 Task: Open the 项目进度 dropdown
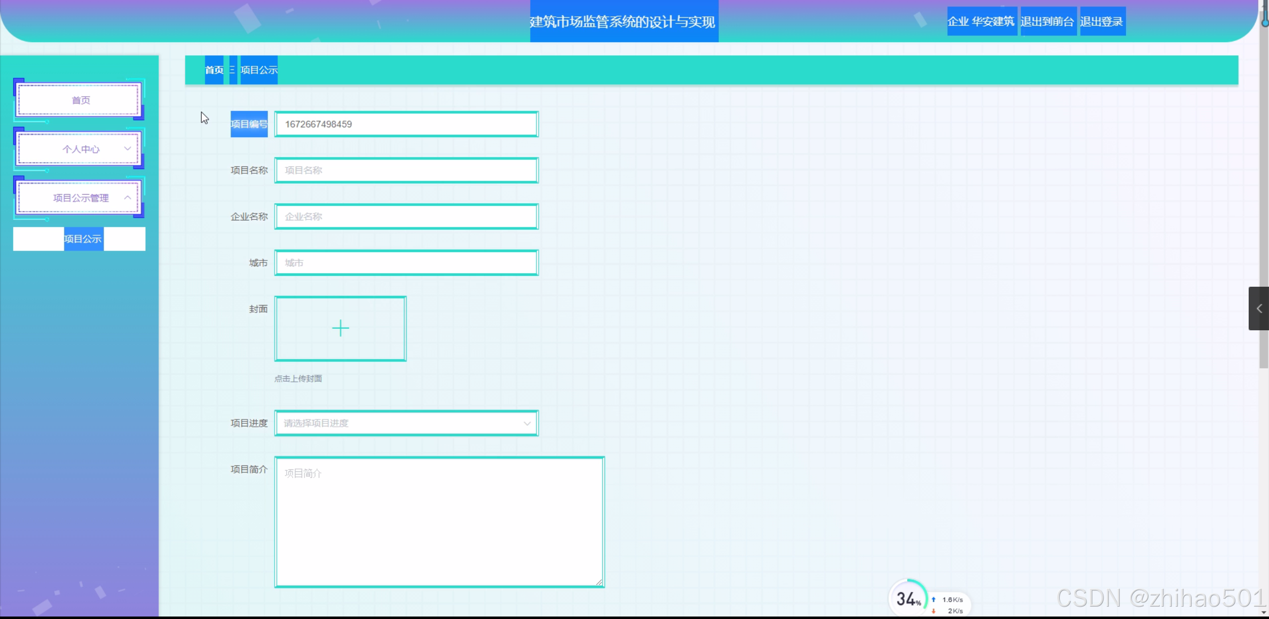coord(406,423)
